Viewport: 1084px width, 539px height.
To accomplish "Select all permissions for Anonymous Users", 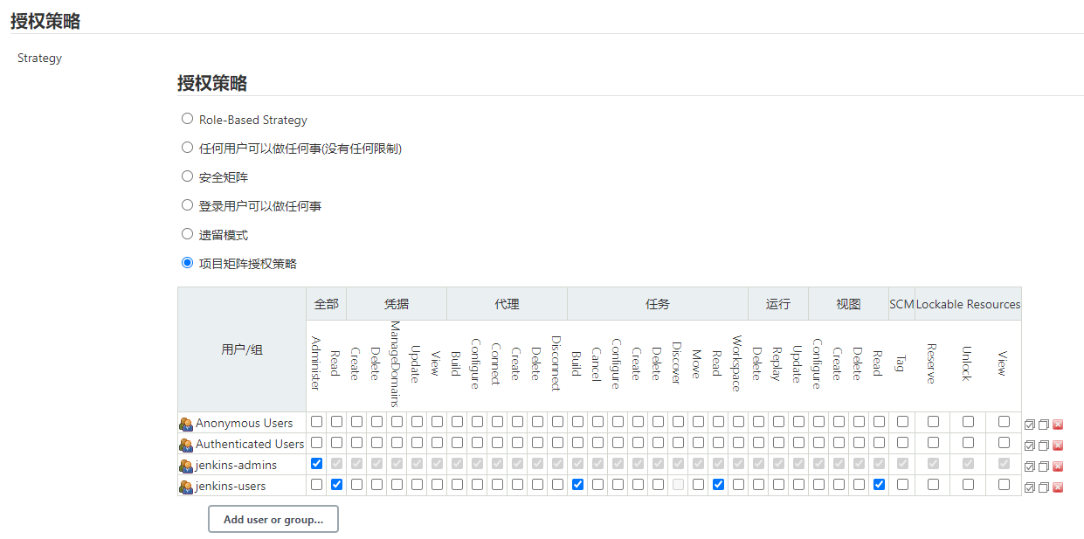I will tap(1030, 424).
